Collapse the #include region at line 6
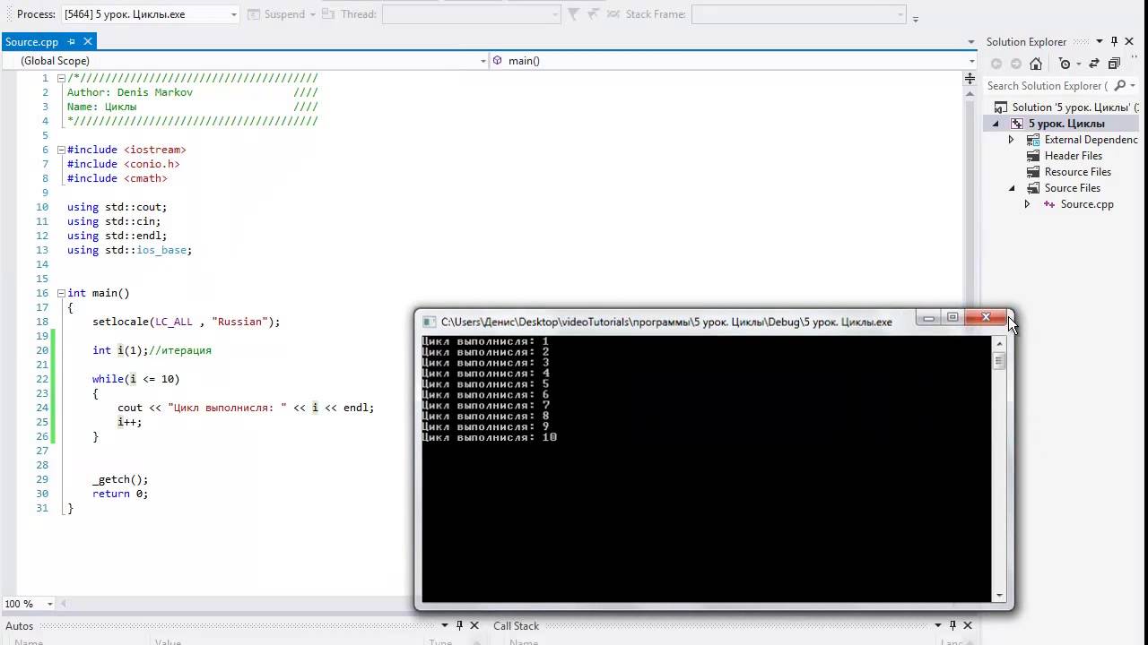Image resolution: width=1148 pixels, height=645 pixels. (x=61, y=150)
